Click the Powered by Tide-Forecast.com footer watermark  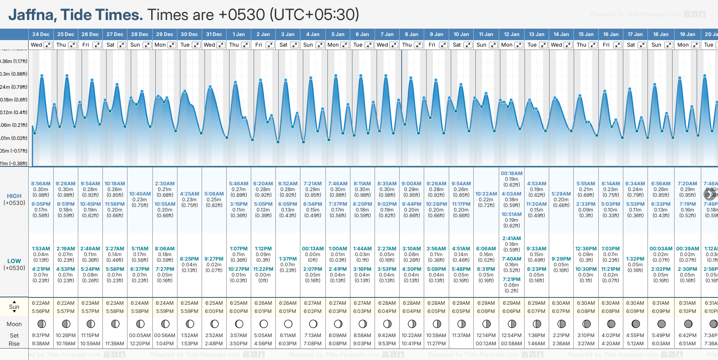pyautogui.click(x=195, y=355)
